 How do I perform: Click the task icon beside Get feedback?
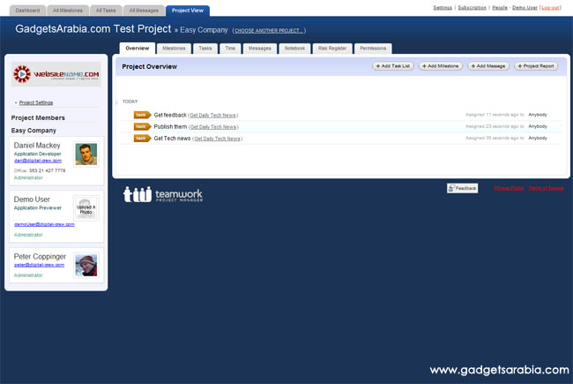pyautogui.click(x=142, y=115)
